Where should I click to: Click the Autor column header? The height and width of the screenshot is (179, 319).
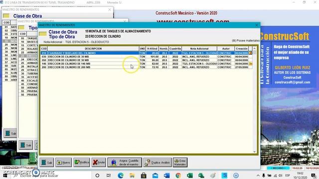tap(226, 49)
